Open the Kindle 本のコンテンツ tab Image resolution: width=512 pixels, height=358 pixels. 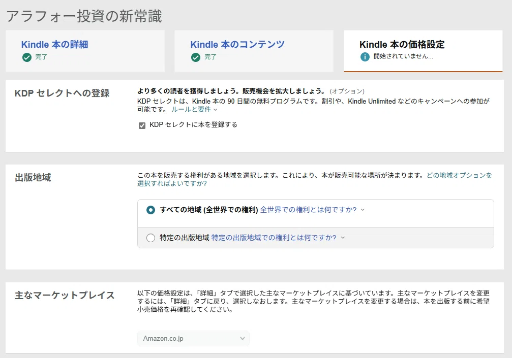[x=254, y=51]
